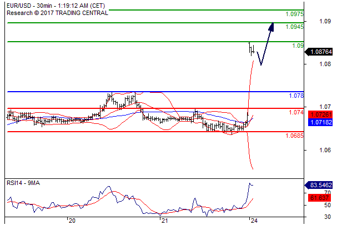
Task: Click the blue 1.07182 price tag
Action: tap(320, 122)
